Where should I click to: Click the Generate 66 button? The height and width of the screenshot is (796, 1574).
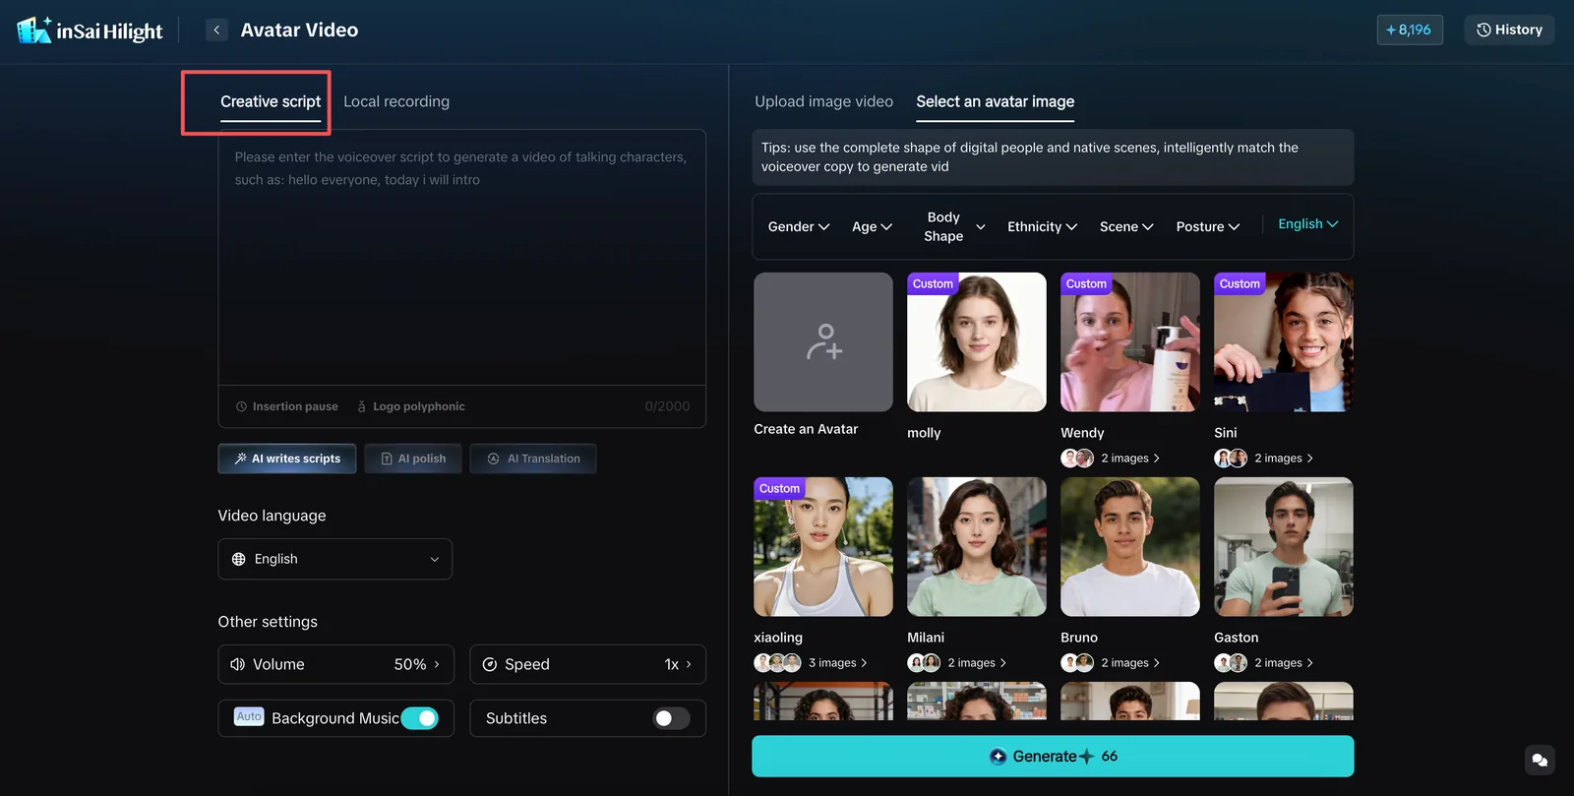pyautogui.click(x=1053, y=756)
